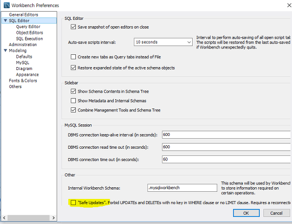The height and width of the screenshot is (224, 292).
Task: Select General Editors in the tree
Action: click(23, 15)
